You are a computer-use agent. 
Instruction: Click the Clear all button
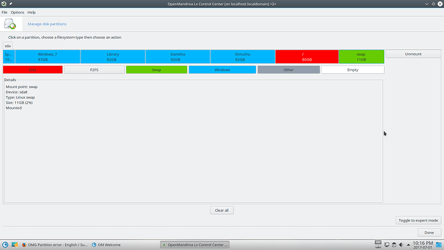point(222,210)
